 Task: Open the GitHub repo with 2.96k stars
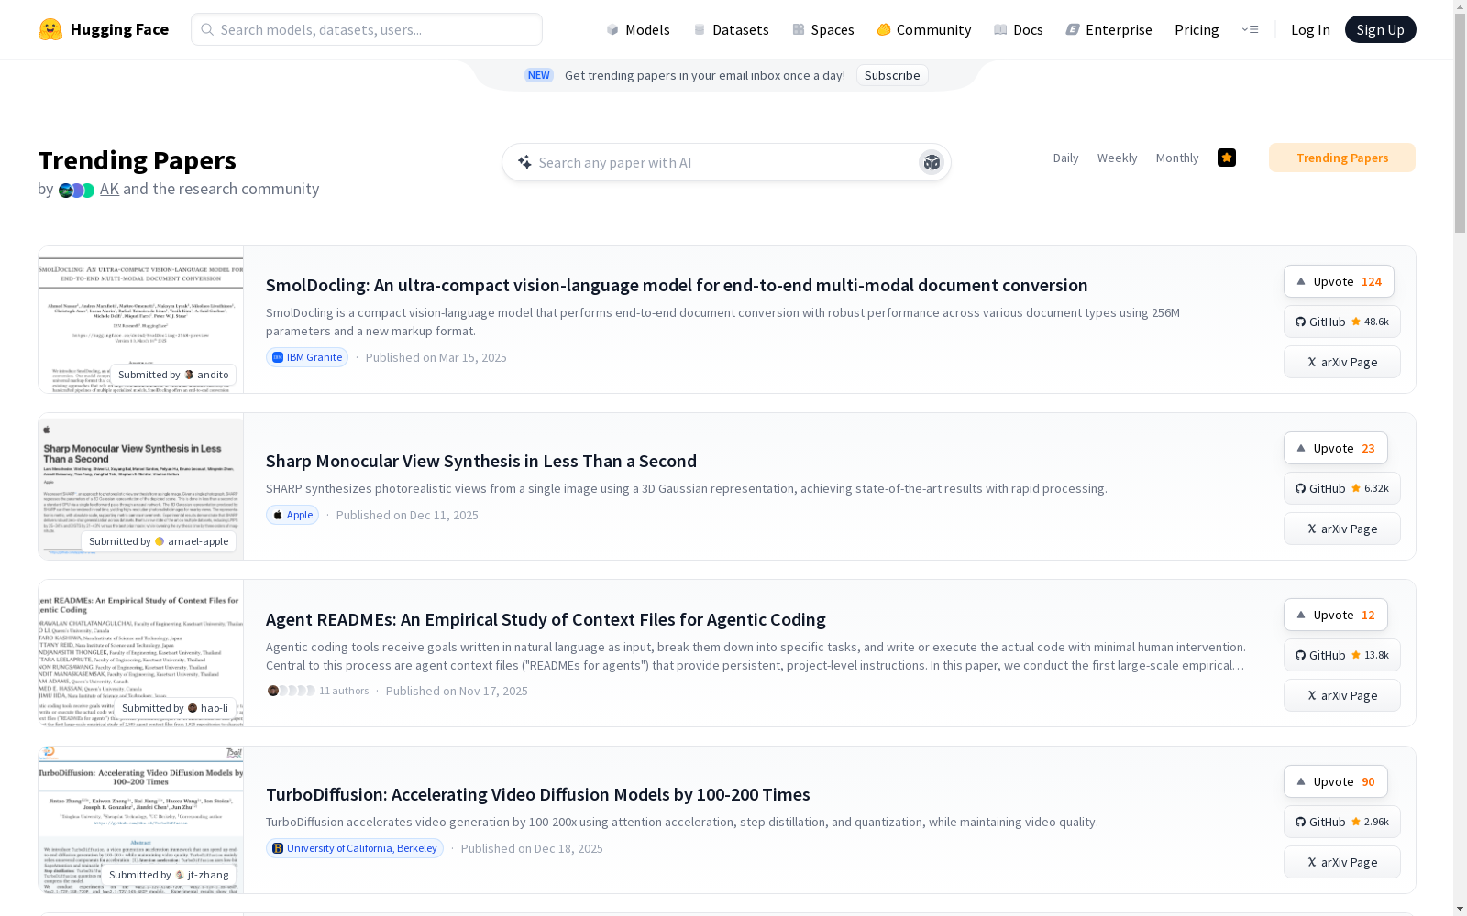(1342, 822)
